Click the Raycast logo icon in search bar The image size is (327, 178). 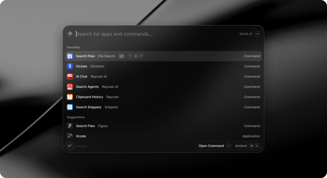click(x=70, y=34)
